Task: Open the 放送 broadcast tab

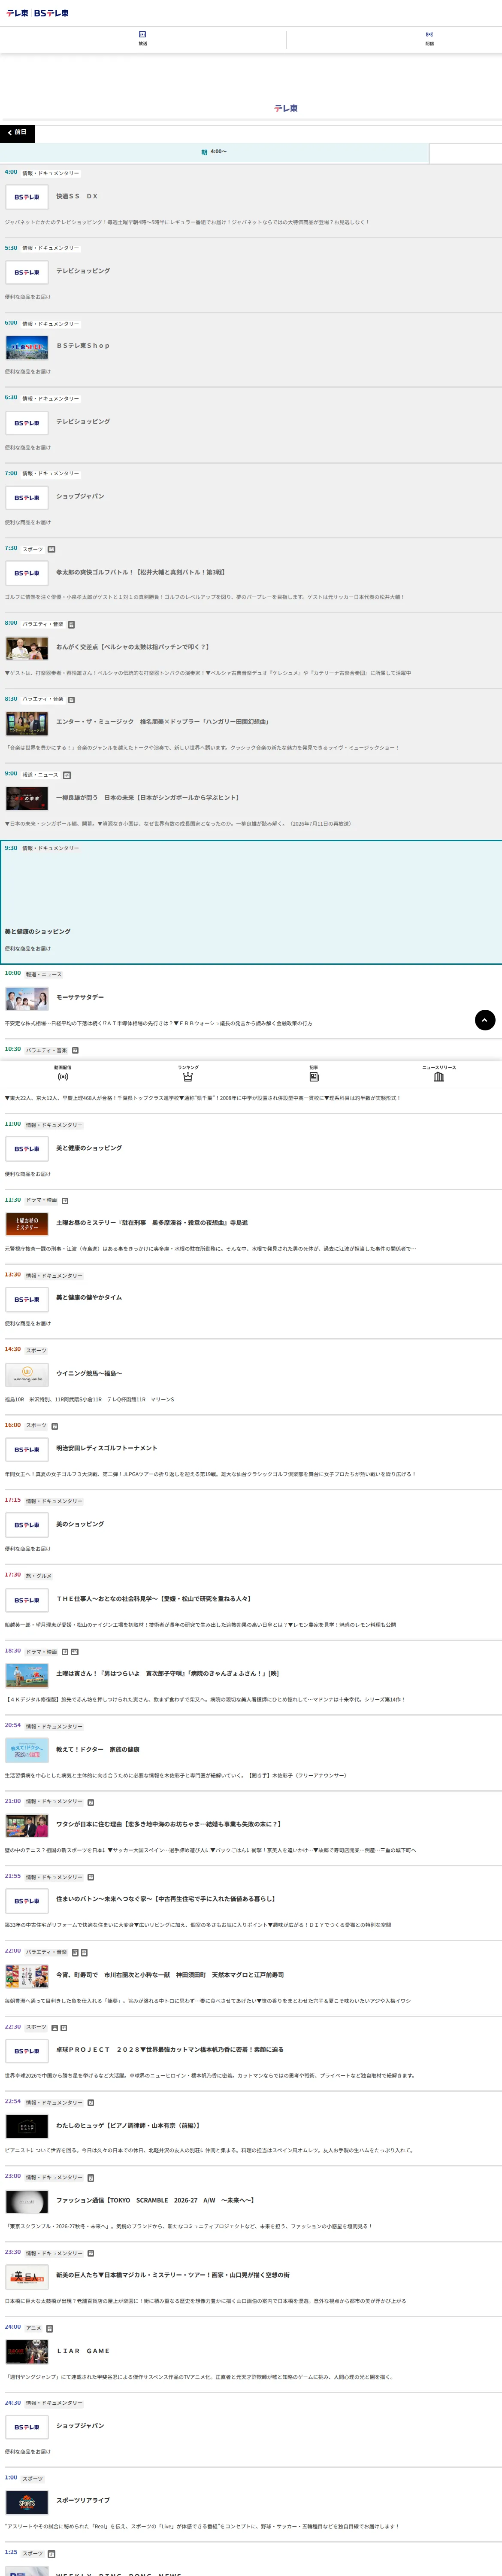Action: point(142,39)
